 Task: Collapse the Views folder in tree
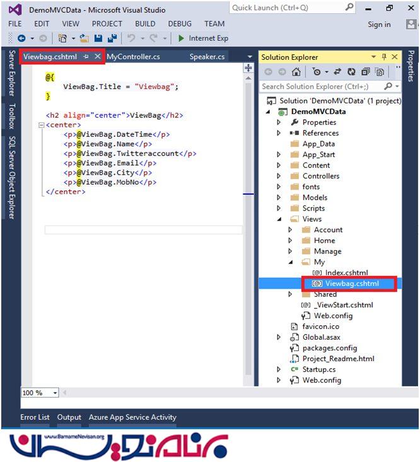click(279, 219)
